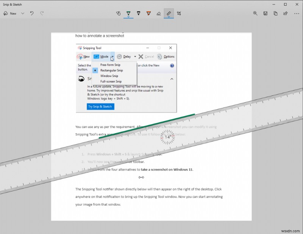Select the Pencil tool

(x=139, y=13)
